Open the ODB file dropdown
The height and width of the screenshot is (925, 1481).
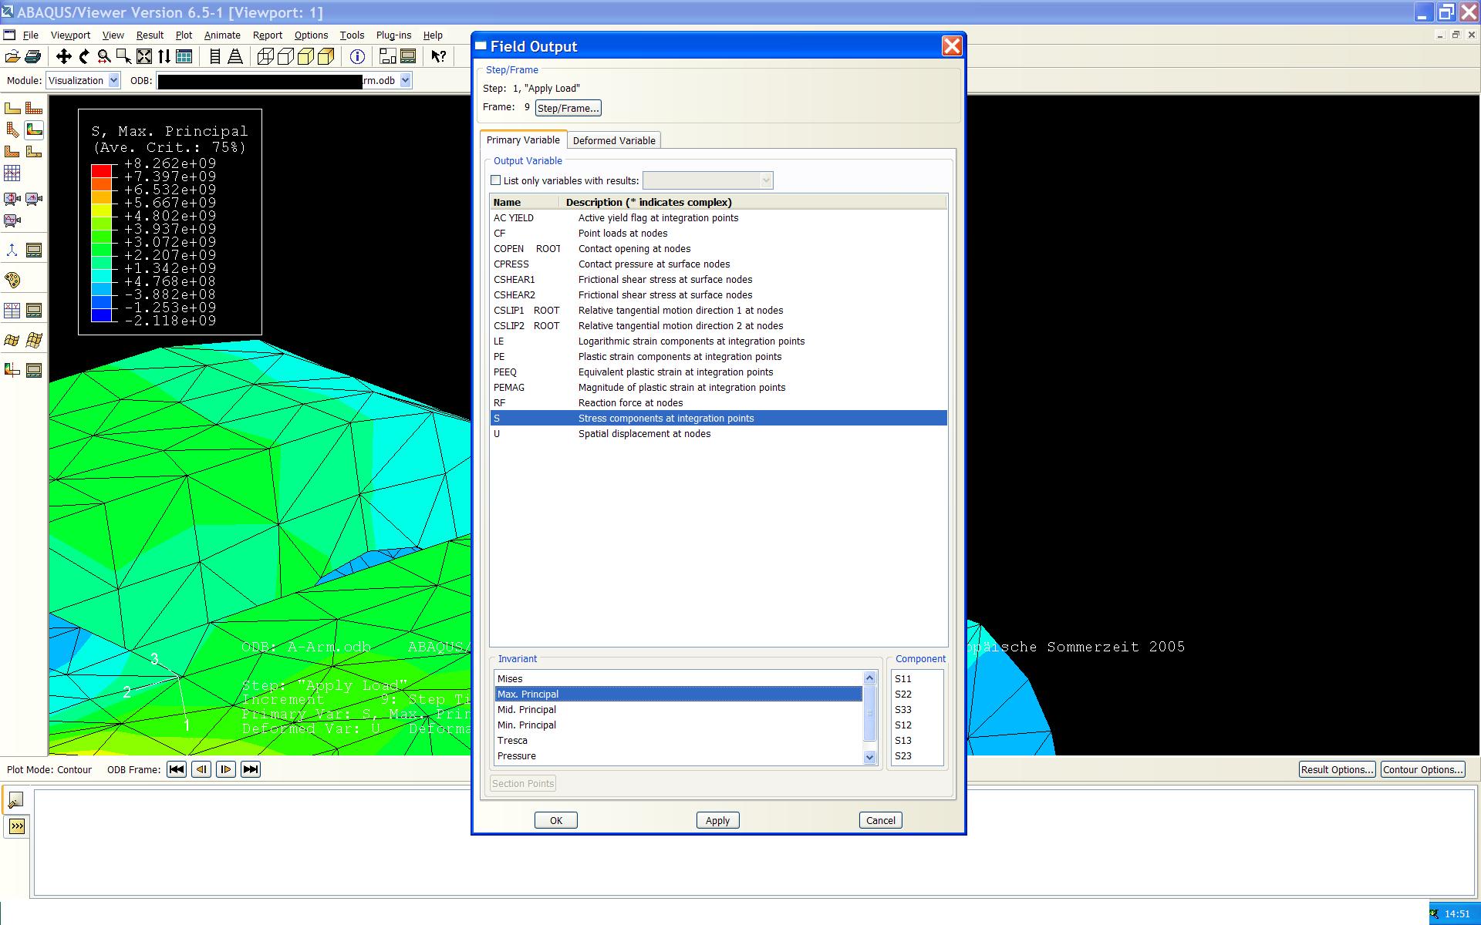(406, 80)
